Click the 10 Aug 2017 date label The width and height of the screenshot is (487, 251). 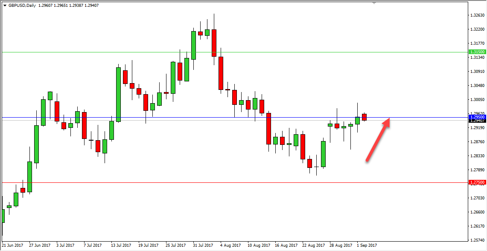click(259, 245)
